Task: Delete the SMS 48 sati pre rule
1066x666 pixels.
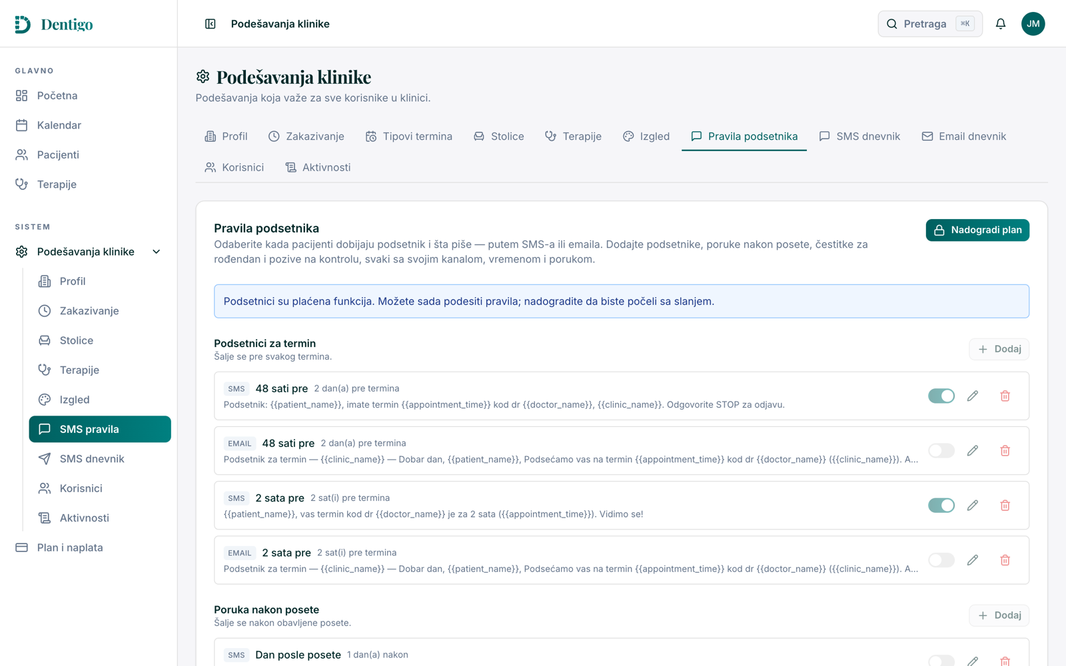Action: tap(1005, 396)
